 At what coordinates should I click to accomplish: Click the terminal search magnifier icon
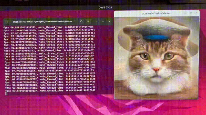(x=81, y=21)
